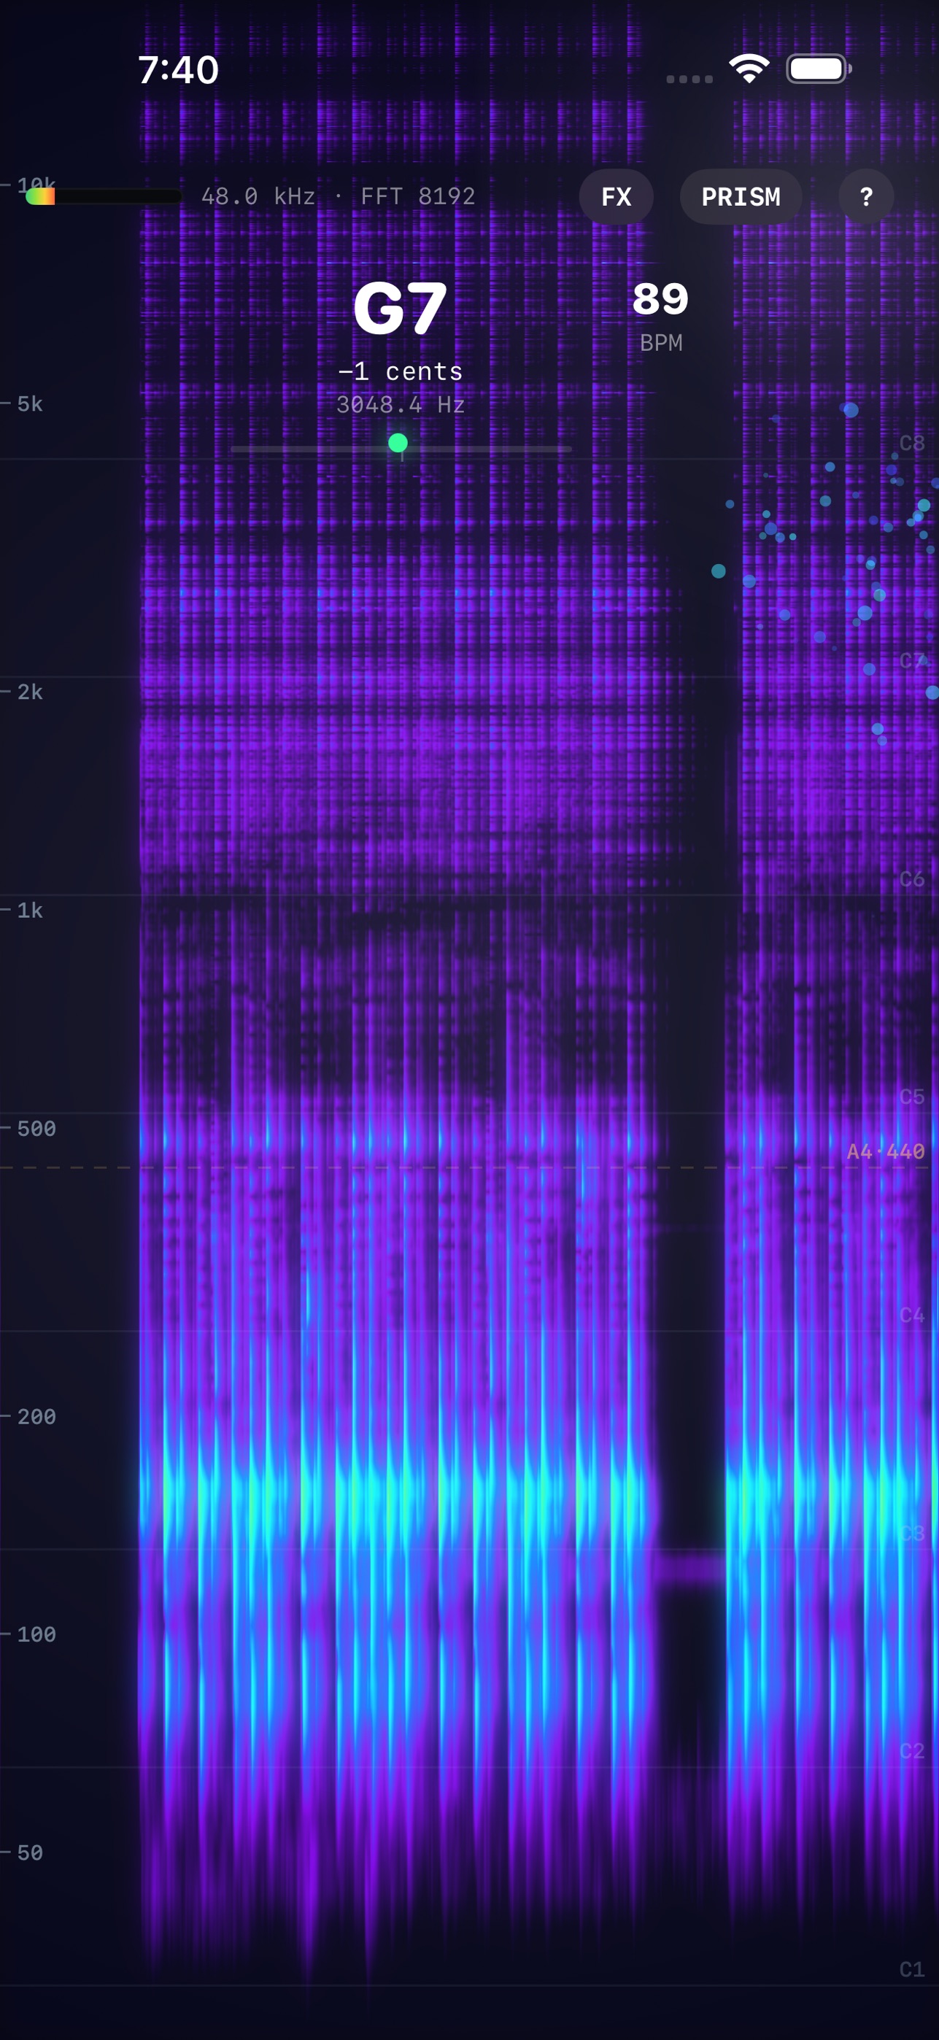The width and height of the screenshot is (939, 2040).
Task: Tap the input level meter bar
Action: coord(104,196)
